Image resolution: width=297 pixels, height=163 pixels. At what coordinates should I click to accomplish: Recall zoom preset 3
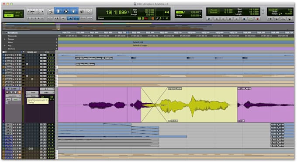[x=35, y=18]
